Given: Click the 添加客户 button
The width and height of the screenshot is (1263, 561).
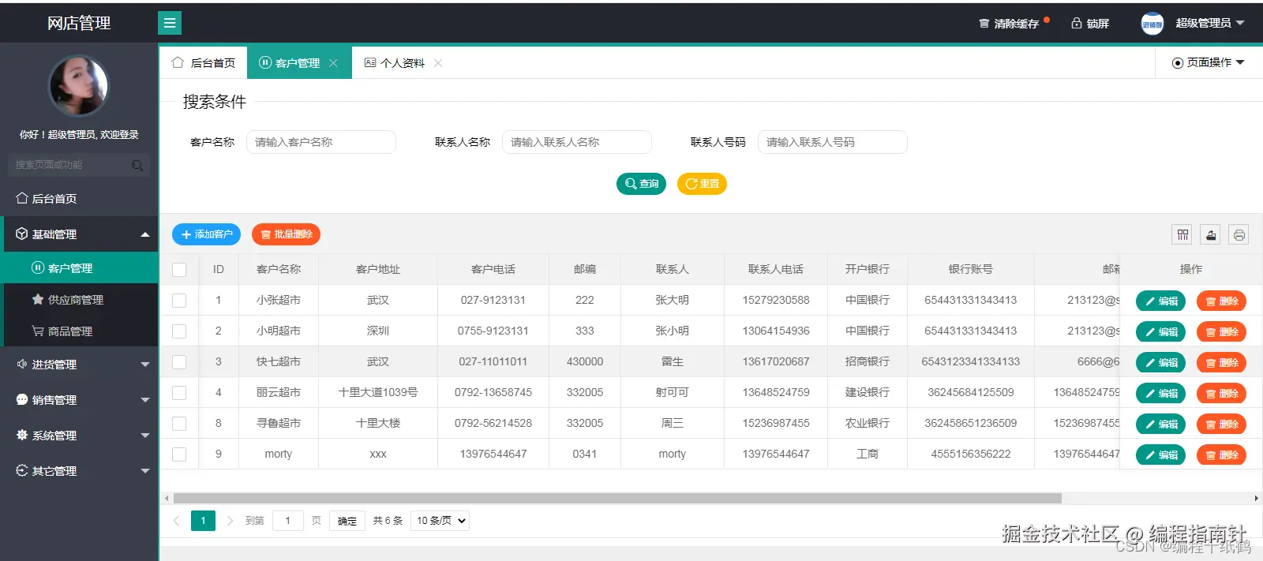Looking at the screenshot, I should click(206, 234).
